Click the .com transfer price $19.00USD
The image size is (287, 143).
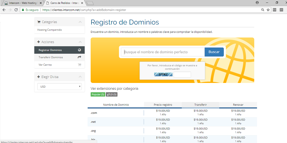(201, 111)
